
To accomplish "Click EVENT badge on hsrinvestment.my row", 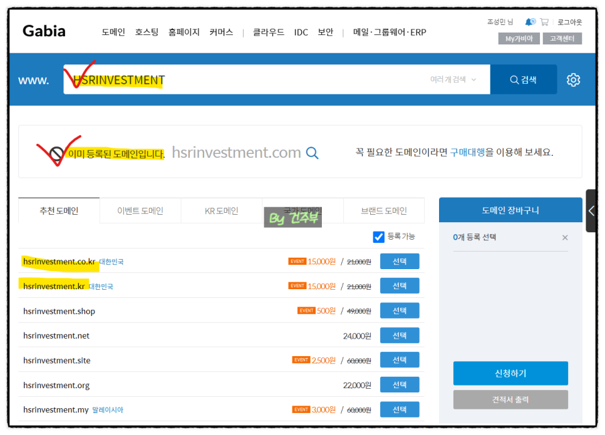I will [x=301, y=409].
